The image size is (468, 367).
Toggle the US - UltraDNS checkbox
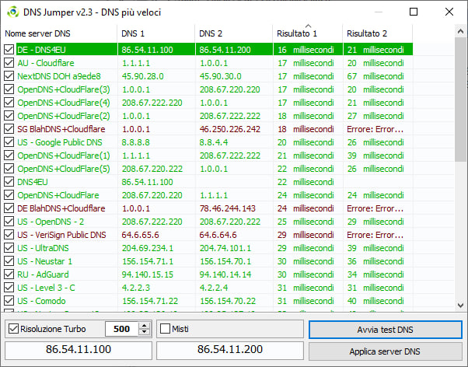(9, 248)
